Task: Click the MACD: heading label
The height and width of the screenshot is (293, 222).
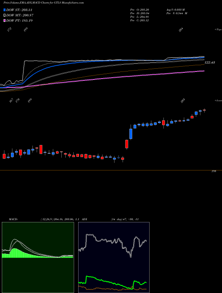Action: click(x=13, y=219)
